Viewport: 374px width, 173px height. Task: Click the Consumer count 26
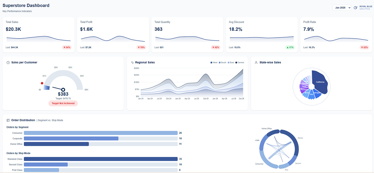click(x=180, y=133)
